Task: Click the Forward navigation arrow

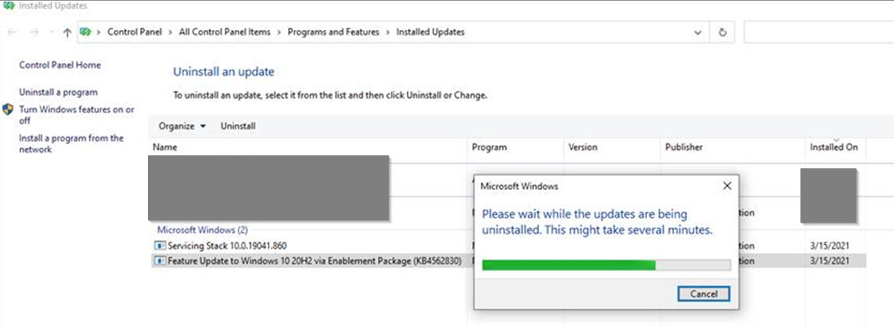Action: (x=34, y=32)
